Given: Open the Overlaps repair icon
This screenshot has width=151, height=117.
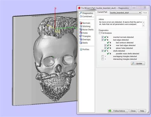Looking at the screenshot, I should pos(81,39).
